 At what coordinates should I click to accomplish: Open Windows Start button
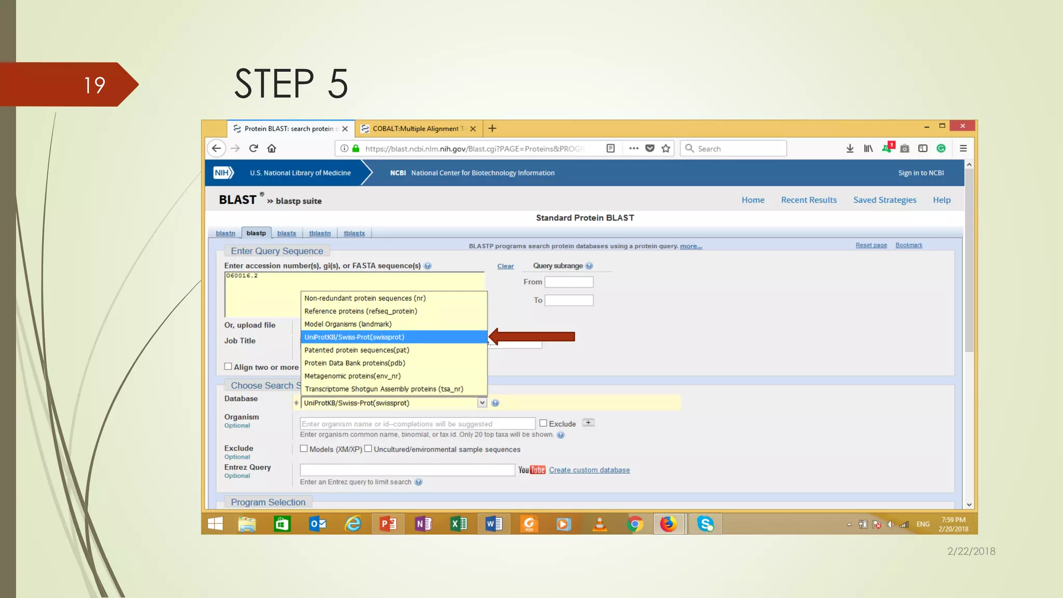tap(215, 524)
